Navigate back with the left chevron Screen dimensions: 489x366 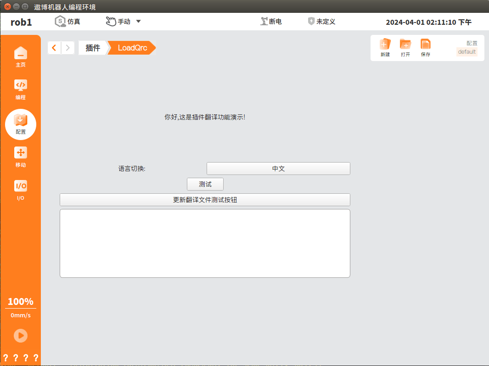[54, 48]
